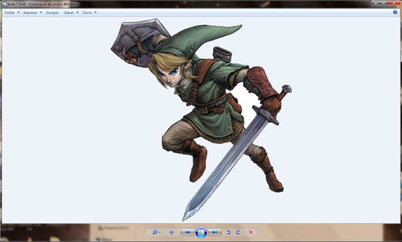Click the Envoyer menu item

(x=52, y=13)
